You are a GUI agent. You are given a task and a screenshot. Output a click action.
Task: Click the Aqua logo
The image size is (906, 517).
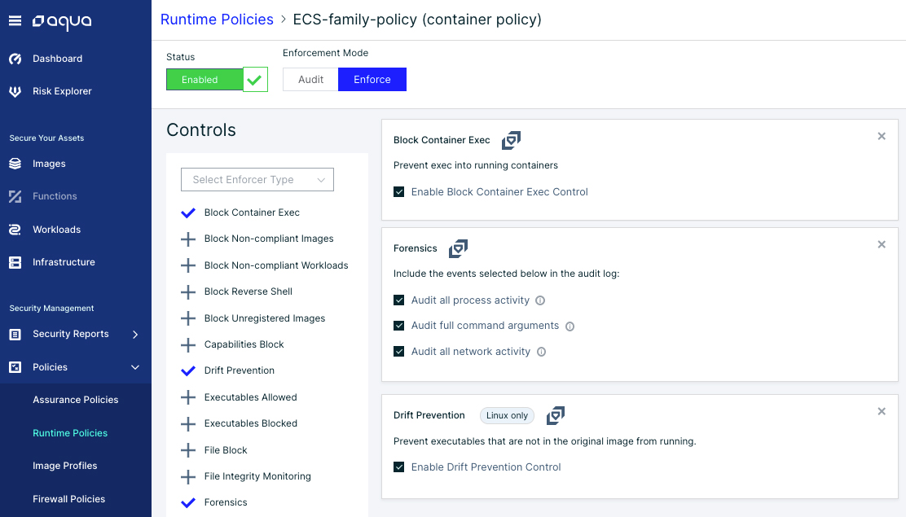coord(62,21)
